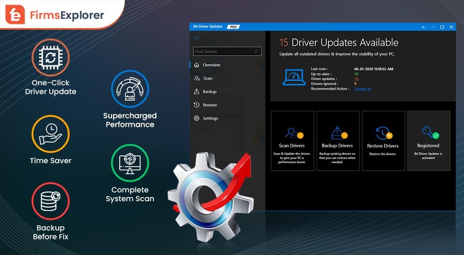This screenshot has height=255, width=464.
Task: Click the Restore clock icon in sidebar
Action: 196,105
